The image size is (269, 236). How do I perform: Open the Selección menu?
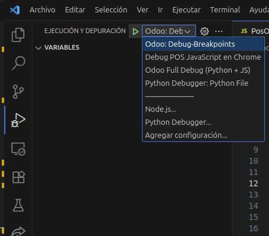pos(111,10)
